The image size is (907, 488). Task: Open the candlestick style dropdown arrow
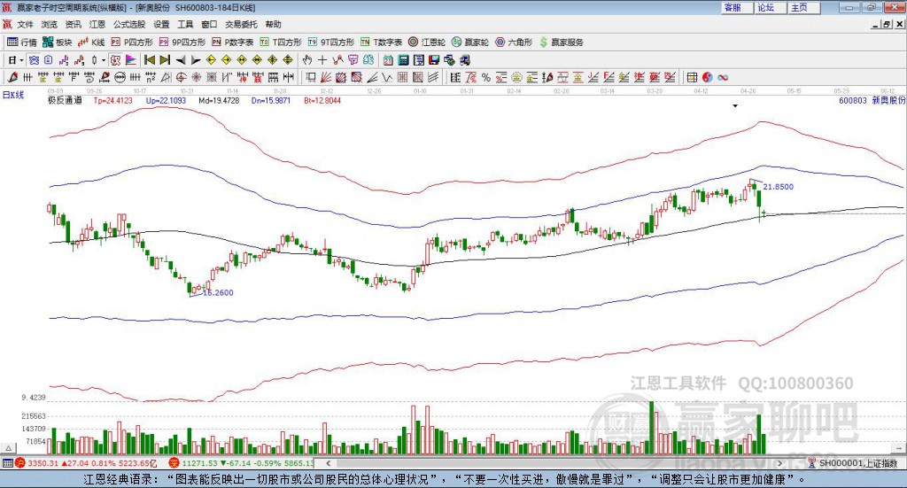pos(104,60)
